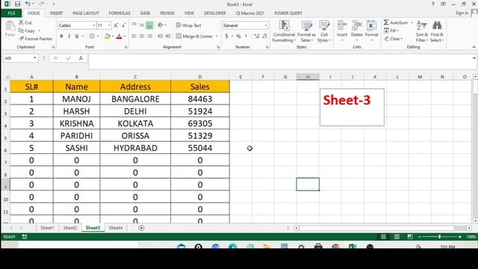
Task: Toggle Center horizontal alignment
Action: click(x=142, y=37)
